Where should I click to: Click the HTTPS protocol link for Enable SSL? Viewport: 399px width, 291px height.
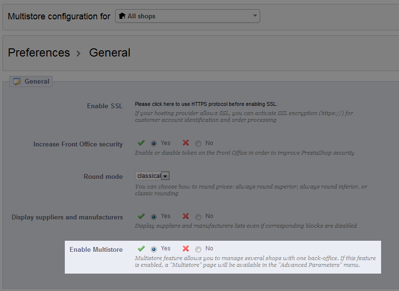point(206,104)
